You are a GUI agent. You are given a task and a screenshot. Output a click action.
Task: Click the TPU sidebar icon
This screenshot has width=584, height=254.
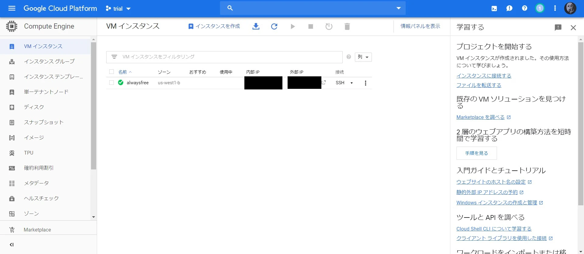coord(12,153)
